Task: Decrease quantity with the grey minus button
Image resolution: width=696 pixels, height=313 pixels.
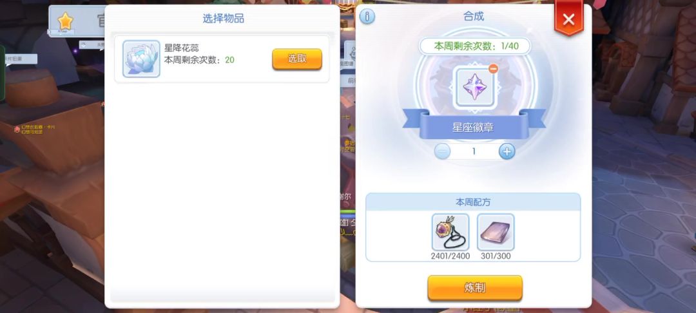Action: tap(442, 151)
